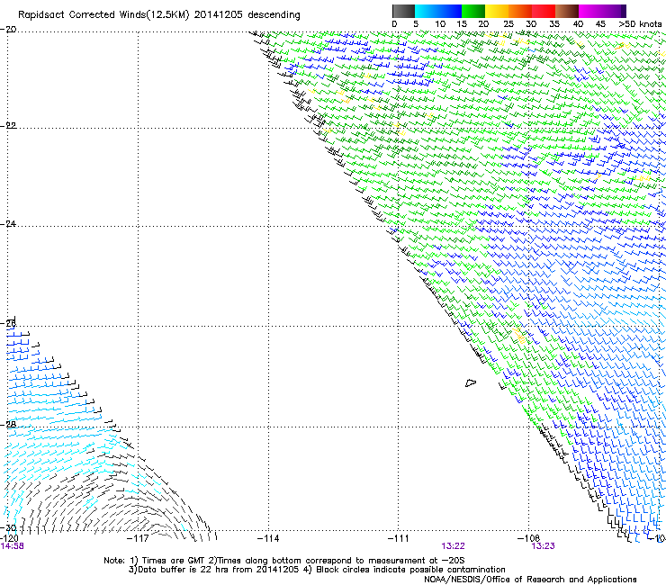Click the legend label '25'
The width and height of the screenshot is (666, 585).
point(508,24)
